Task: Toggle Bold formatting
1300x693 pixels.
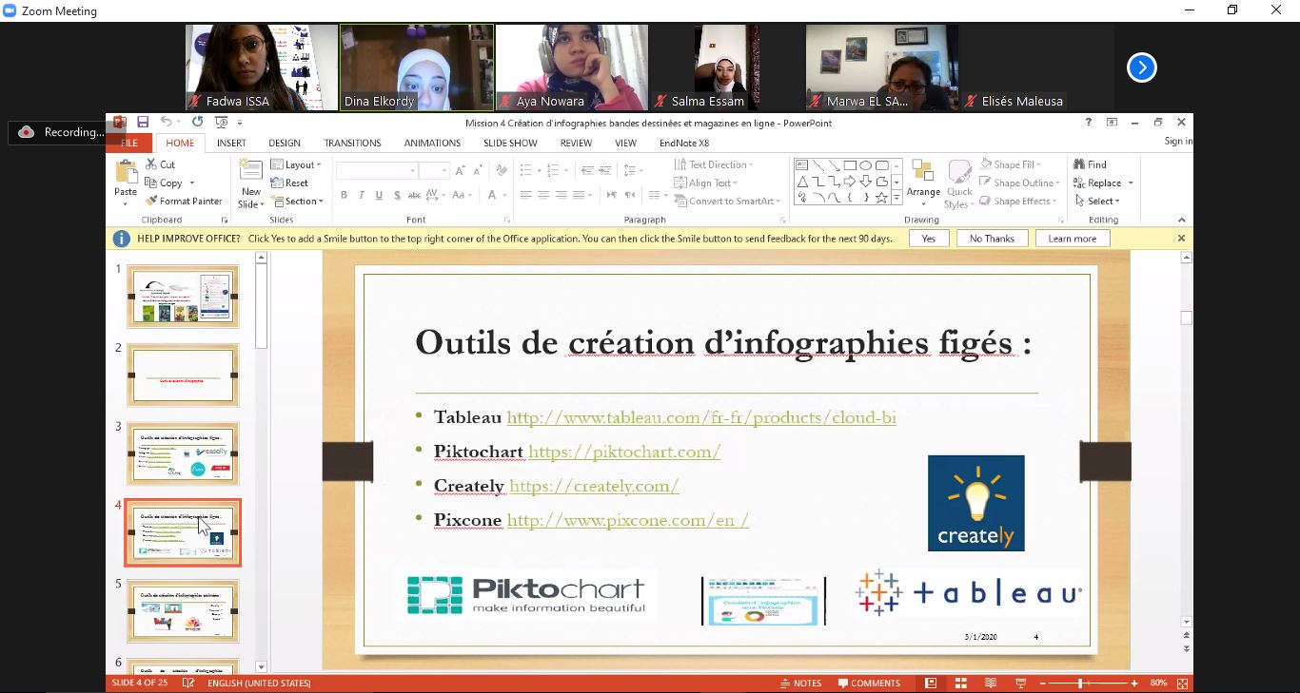Action: coord(344,195)
